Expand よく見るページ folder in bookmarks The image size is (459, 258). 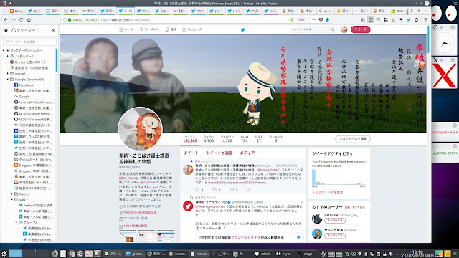point(8,56)
